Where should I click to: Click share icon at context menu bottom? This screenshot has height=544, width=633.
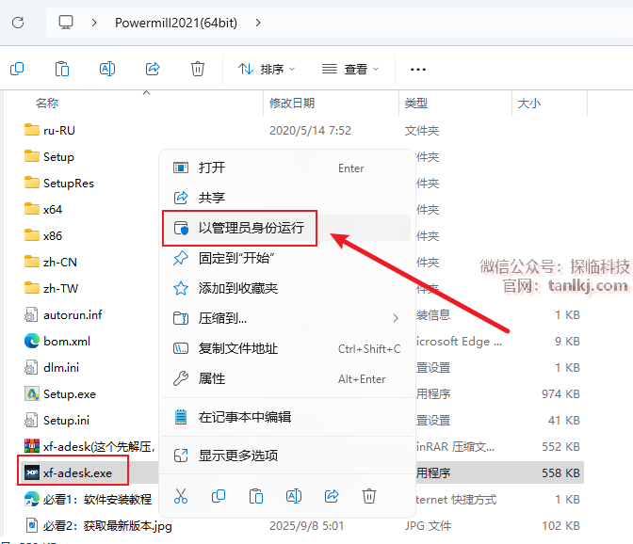pos(332,496)
